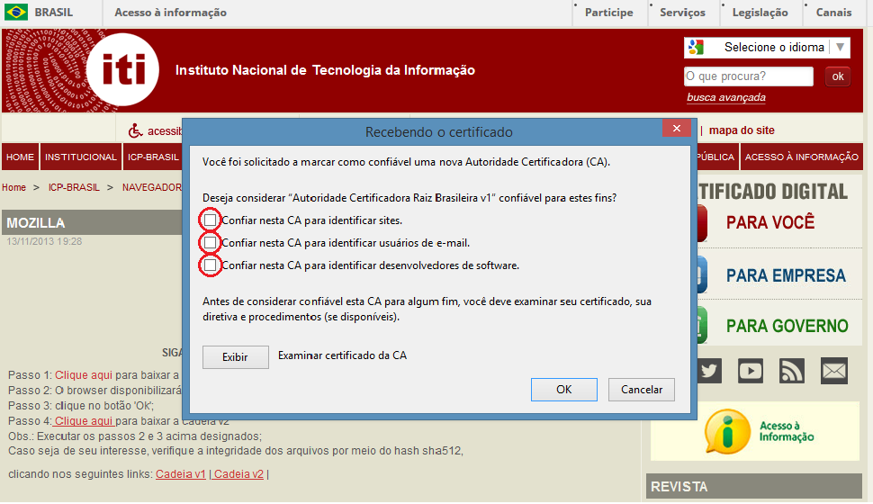
Task: Click Cancelar in the dialog
Action: tap(642, 390)
